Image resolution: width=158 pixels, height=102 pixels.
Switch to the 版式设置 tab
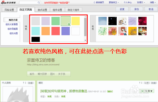[x=42, y=10]
